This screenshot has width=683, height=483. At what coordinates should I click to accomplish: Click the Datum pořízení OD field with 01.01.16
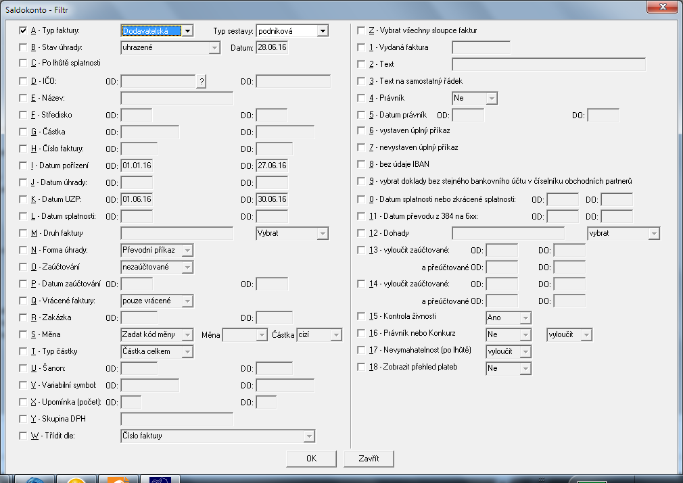[137, 166]
